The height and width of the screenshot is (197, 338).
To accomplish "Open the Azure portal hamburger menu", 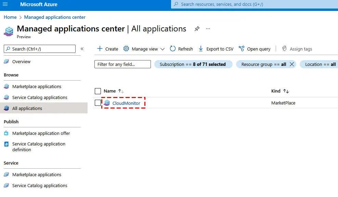I will pyautogui.click(x=5, y=4).
